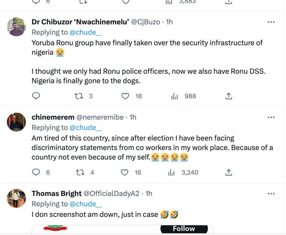Viewport: 286px width, 235px height.
Task: Open Dr Chibuzor's profile picture
Action: pyautogui.click(x=16, y=27)
